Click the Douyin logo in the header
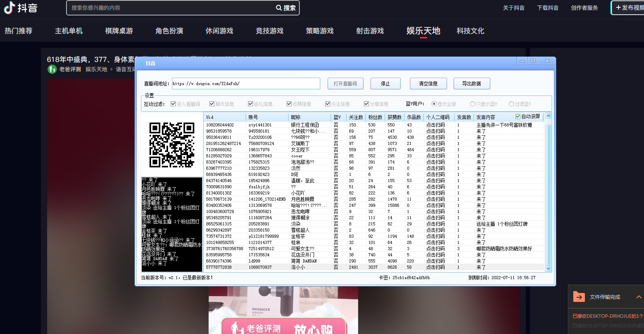This screenshot has width=644, height=334. [x=20, y=8]
